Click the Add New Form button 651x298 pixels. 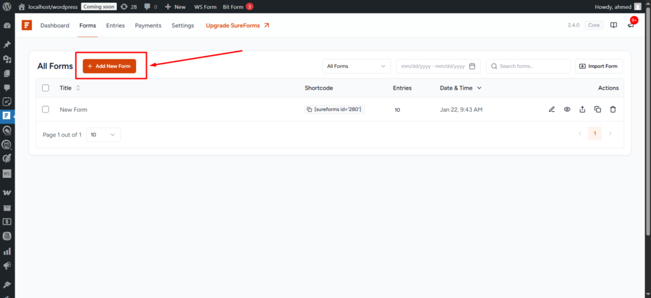109,66
